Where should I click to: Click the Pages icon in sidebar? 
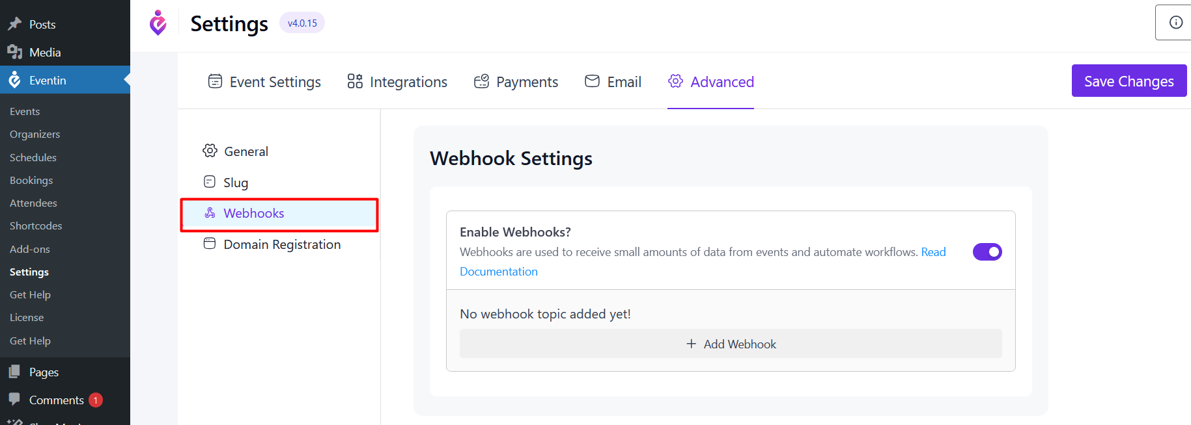(14, 372)
